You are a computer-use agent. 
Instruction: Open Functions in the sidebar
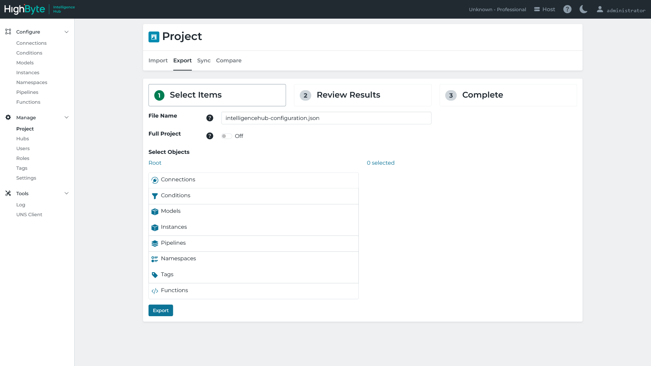28,102
